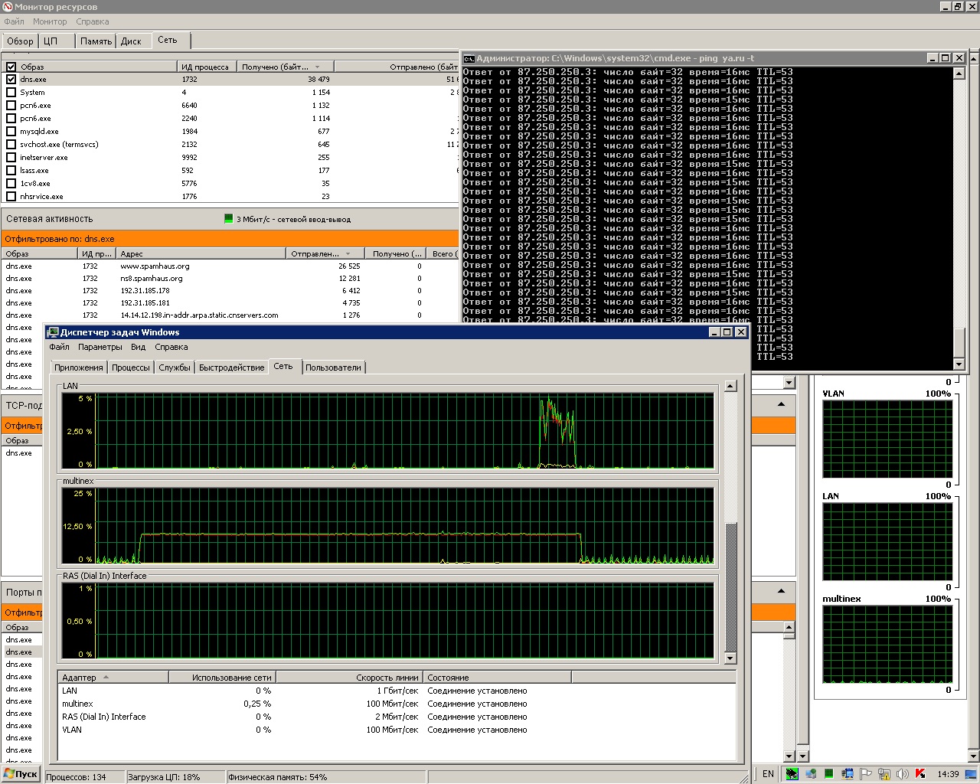Screen dimensions: 980x784
Task: Uncheck the dns.exe process checkbox
Action: pyautogui.click(x=11, y=79)
